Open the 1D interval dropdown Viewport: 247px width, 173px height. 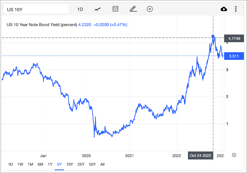pyautogui.click(x=80, y=9)
